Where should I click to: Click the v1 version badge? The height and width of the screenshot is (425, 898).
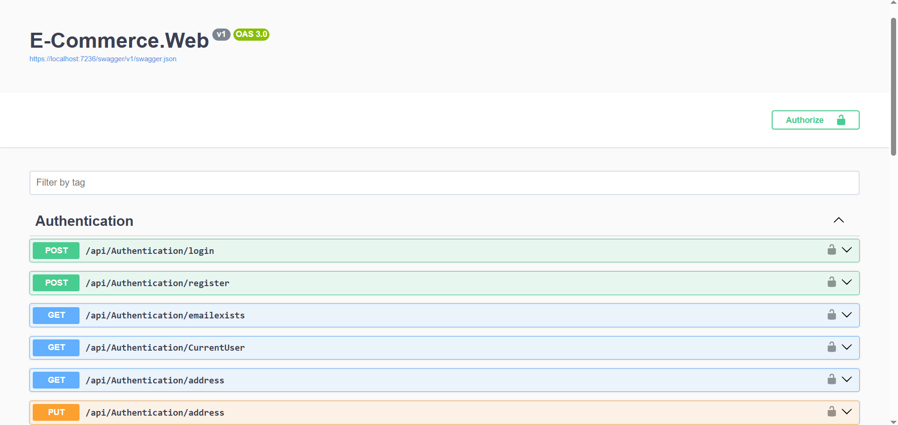[x=221, y=34]
